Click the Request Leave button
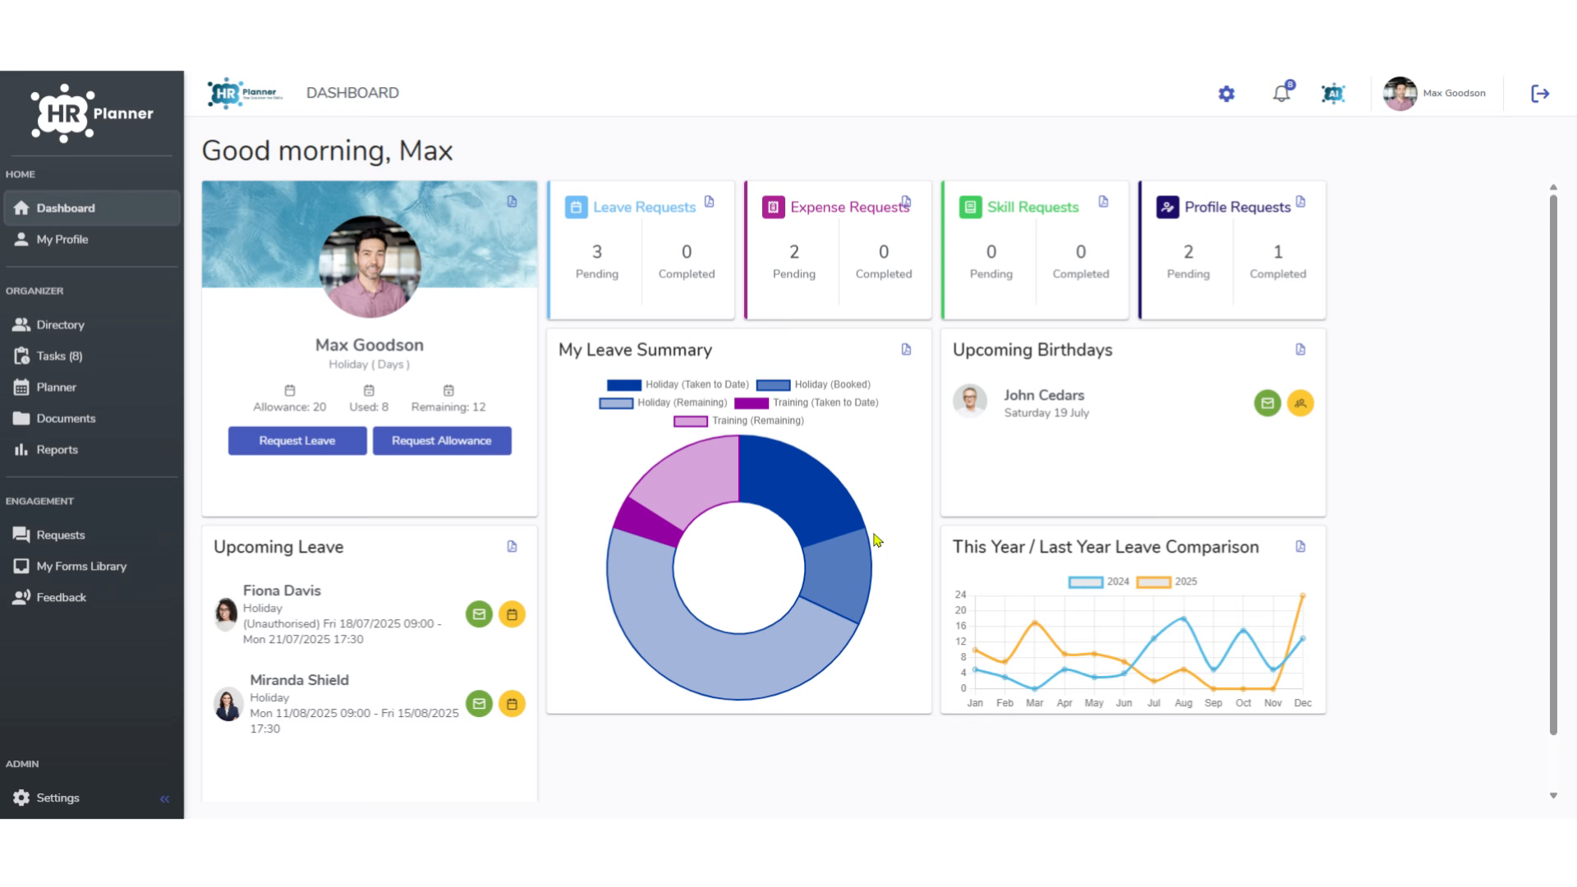Viewport: 1577px width, 887px height. coord(297,441)
